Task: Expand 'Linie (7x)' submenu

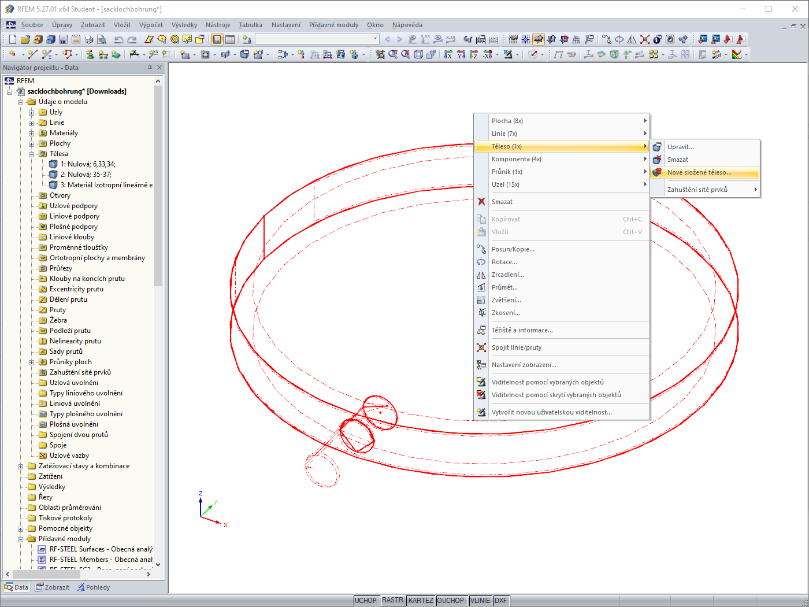Action: (x=562, y=134)
